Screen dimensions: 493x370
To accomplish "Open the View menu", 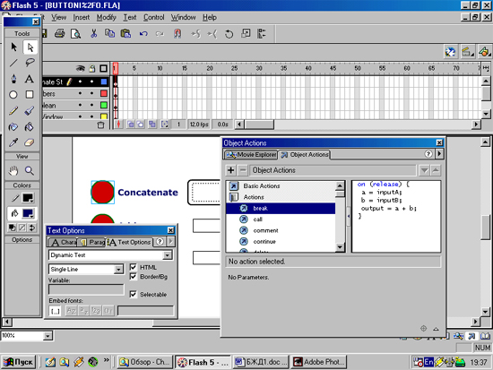I will [59, 18].
